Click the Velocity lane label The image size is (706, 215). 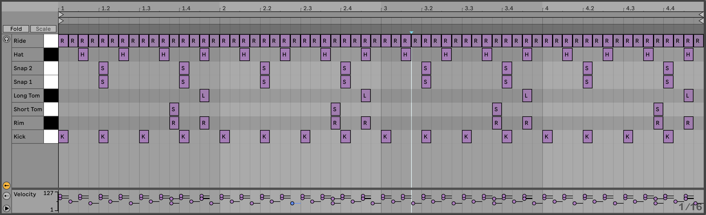[x=25, y=194]
